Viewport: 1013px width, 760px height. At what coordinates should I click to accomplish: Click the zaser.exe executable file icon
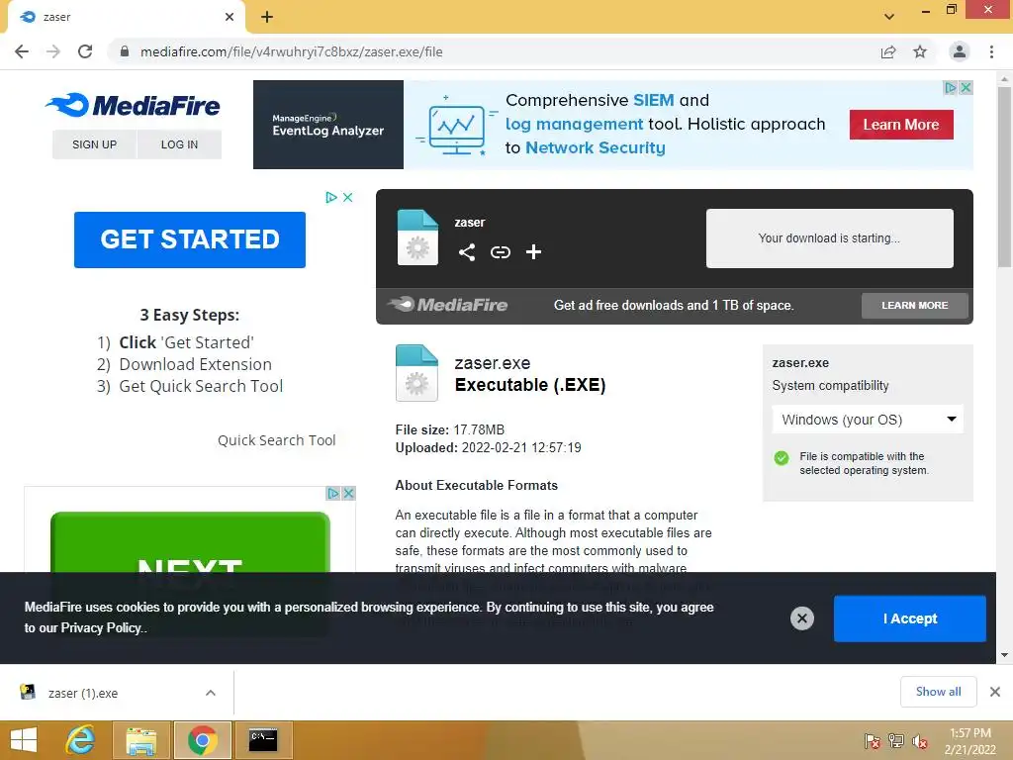point(416,373)
